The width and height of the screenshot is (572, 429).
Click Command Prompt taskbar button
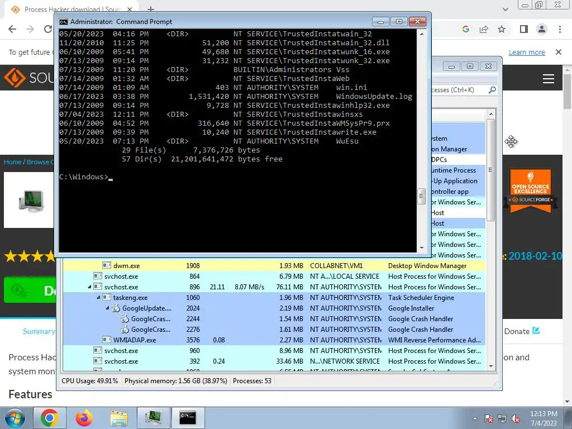188,418
